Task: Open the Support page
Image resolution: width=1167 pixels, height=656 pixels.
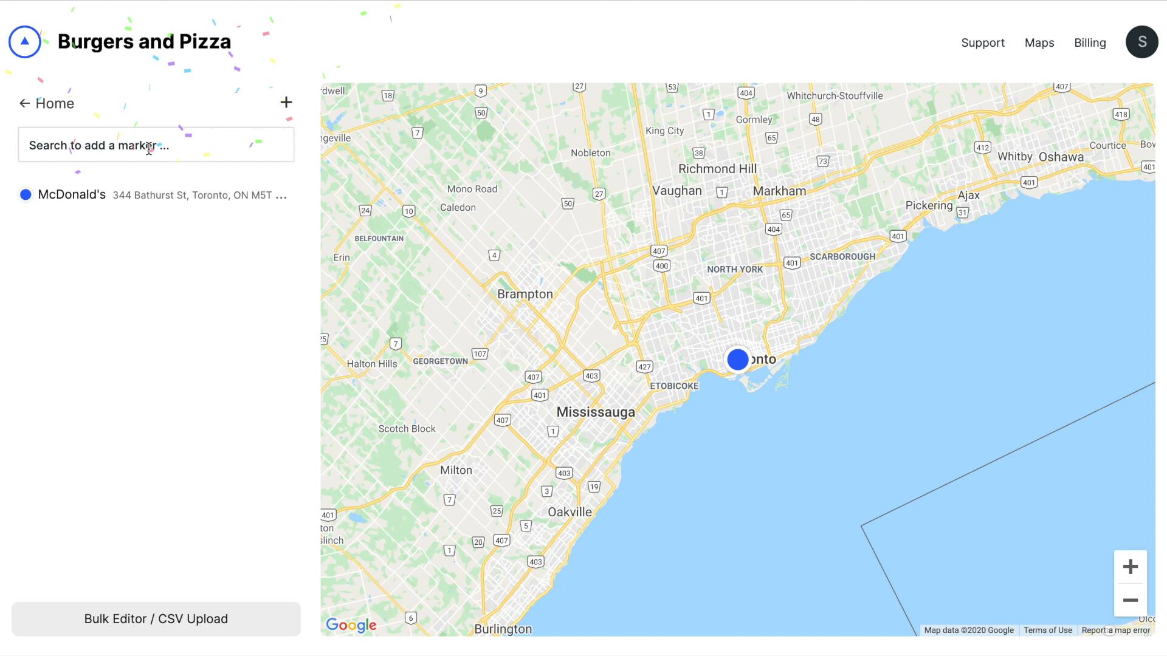Action: point(982,43)
